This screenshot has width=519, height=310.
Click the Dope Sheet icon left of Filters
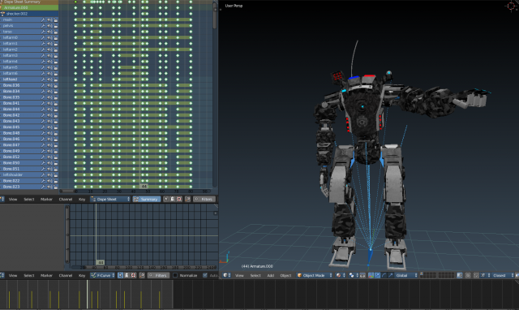tap(187, 199)
